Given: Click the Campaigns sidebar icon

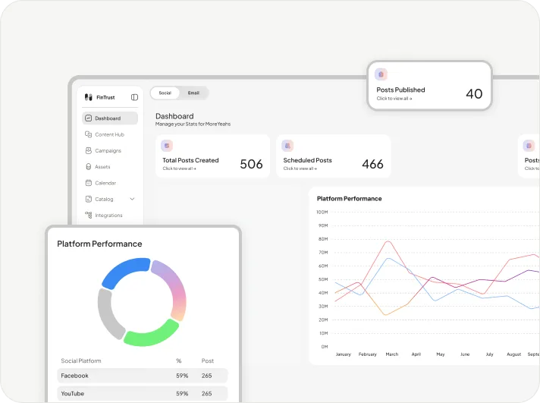Looking at the screenshot, I should pyautogui.click(x=89, y=151).
